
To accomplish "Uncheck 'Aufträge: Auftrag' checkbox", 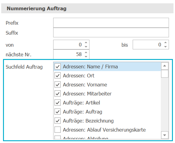I will [58, 111].
